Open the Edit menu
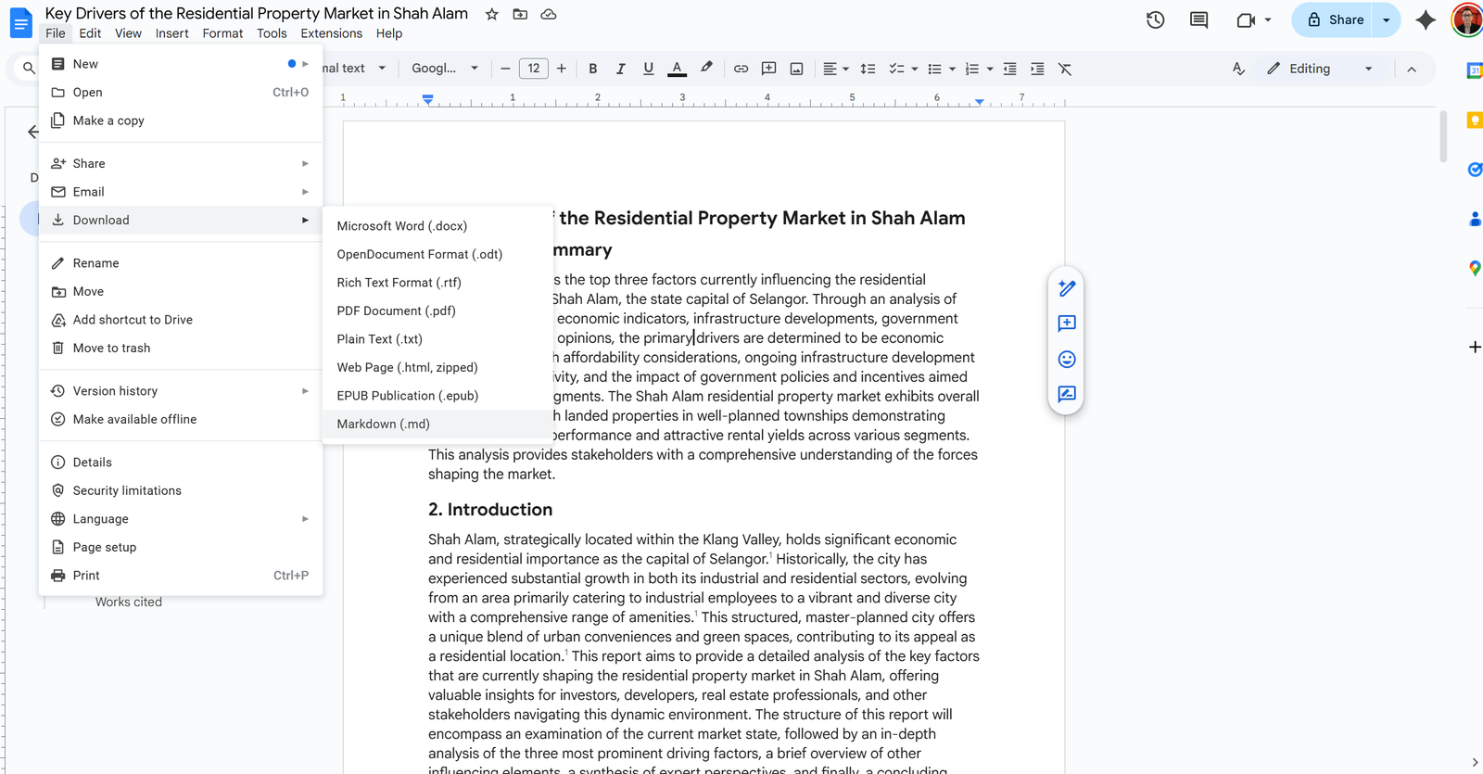 coord(90,33)
